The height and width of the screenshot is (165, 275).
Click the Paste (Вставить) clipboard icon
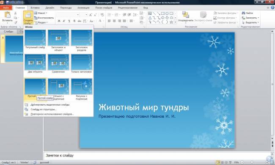click(7, 15)
